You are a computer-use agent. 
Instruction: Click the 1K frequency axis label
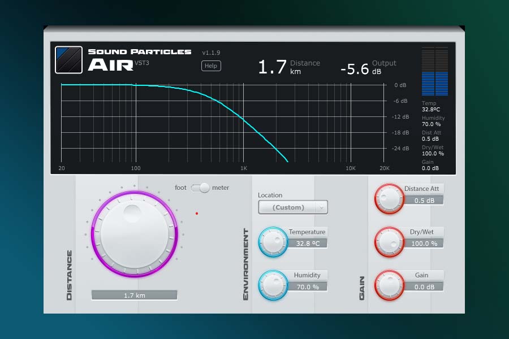click(x=244, y=168)
